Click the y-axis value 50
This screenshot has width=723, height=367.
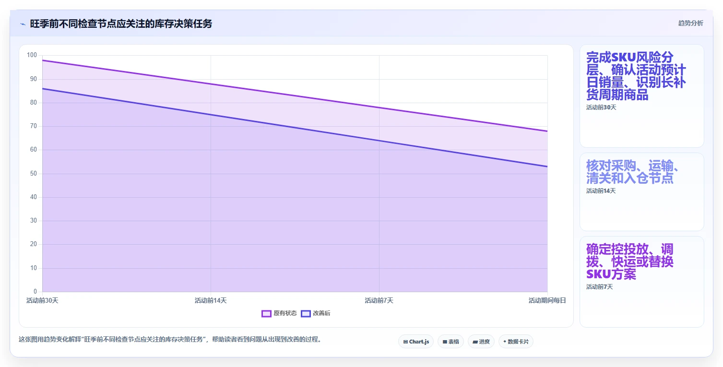(x=34, y=173)
